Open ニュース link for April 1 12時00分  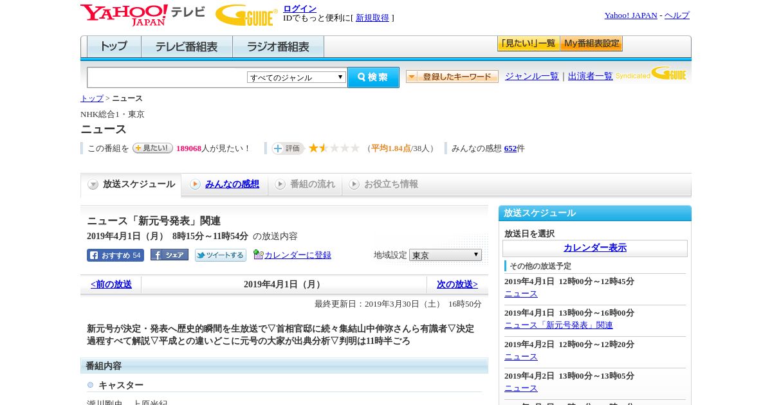pos(520,294)
